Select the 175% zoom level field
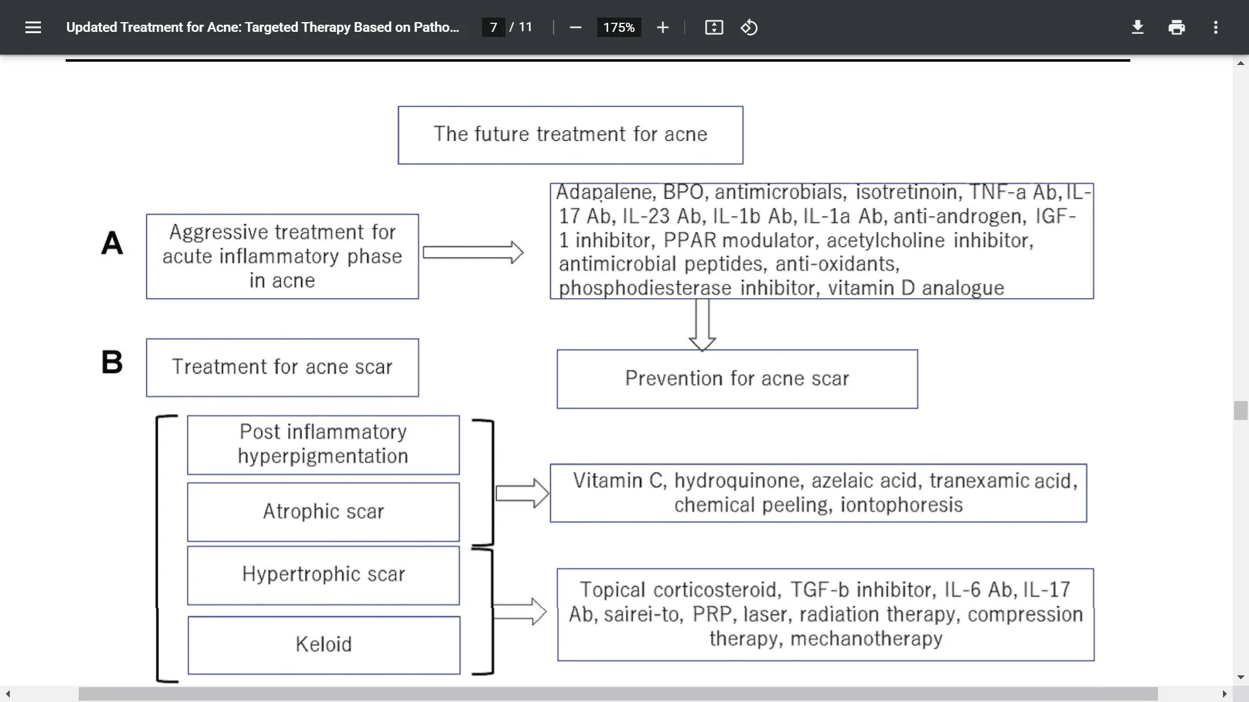Viewport: 1249px width, 702px height. (x=619, y=27)
